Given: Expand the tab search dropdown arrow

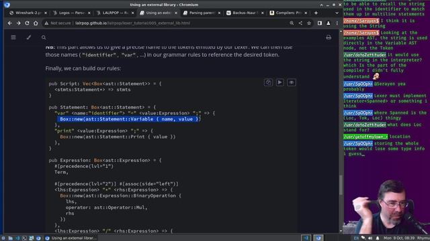Looking at the screenshot, I should click(x=337, y=13).
